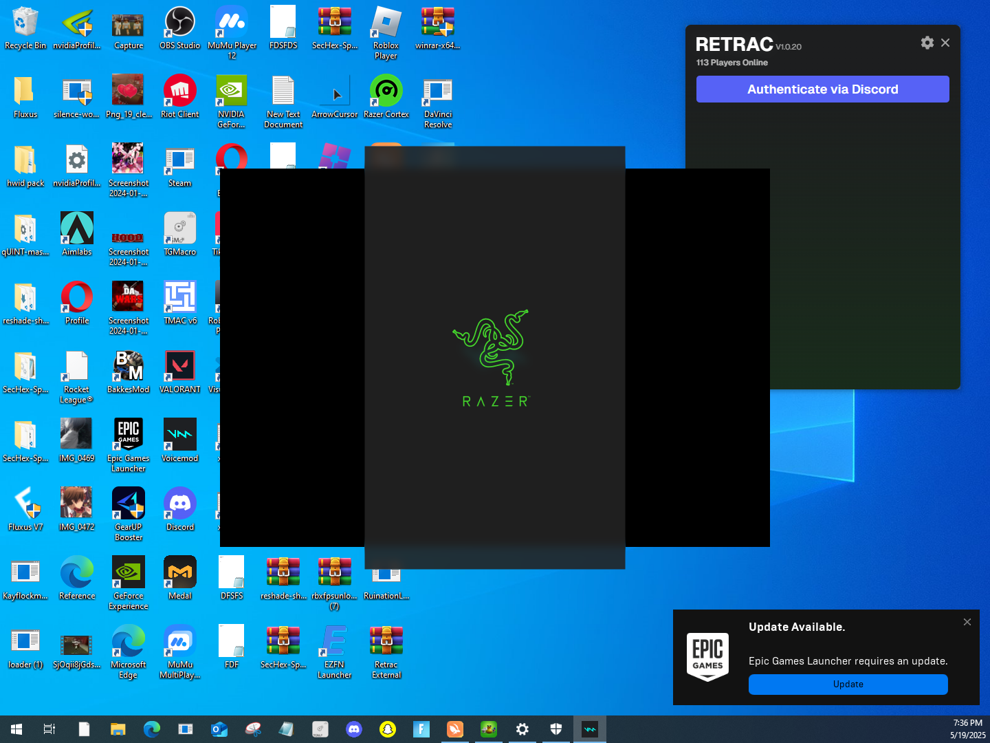This screenshot has width=990, height=743.
Task: Select the NVIDIA GeForce desktop shortcut
Action: click(x=232, y=102)
